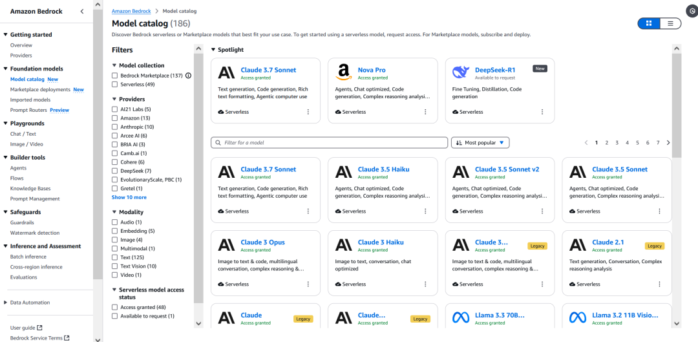The height and width of the screenshot is (342, 698).
Task: Open options menu for Claude 2.1 card
Action: (660, 284)
